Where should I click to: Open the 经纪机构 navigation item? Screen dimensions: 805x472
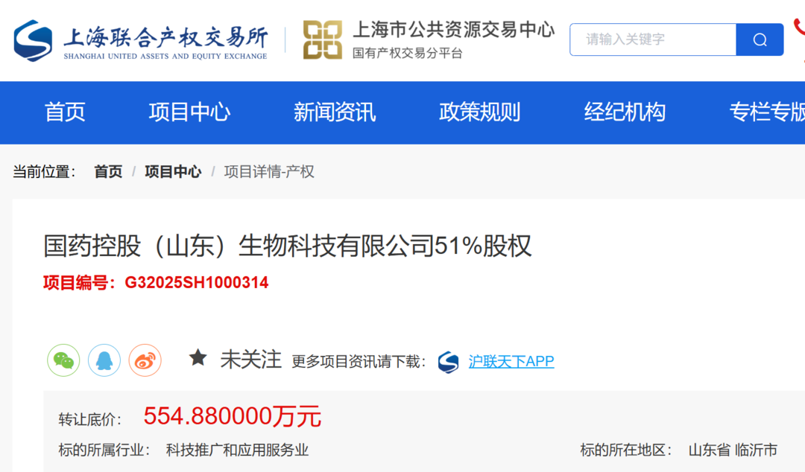tap(625, 112)
